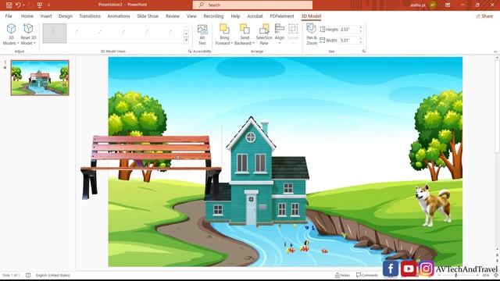Viewport: 500px width, 281px height.
Task: Open the PDFelement tab
Action: pyautogui.click(x=282, y=16)
